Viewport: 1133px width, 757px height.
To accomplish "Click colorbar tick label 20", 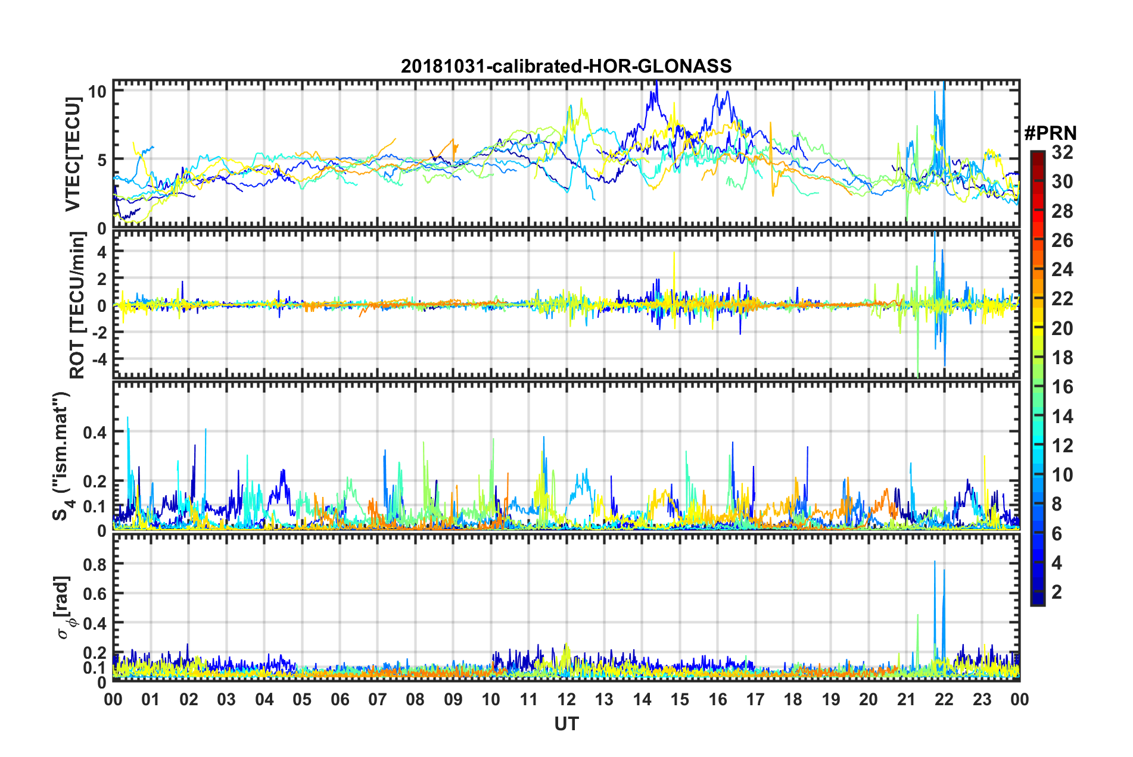I will point(1062,329).
